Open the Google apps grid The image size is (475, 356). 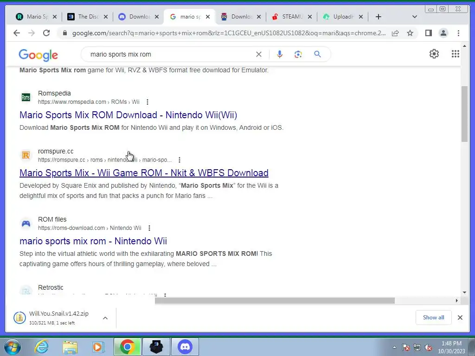pyautogui.click(x=456, y=54)
